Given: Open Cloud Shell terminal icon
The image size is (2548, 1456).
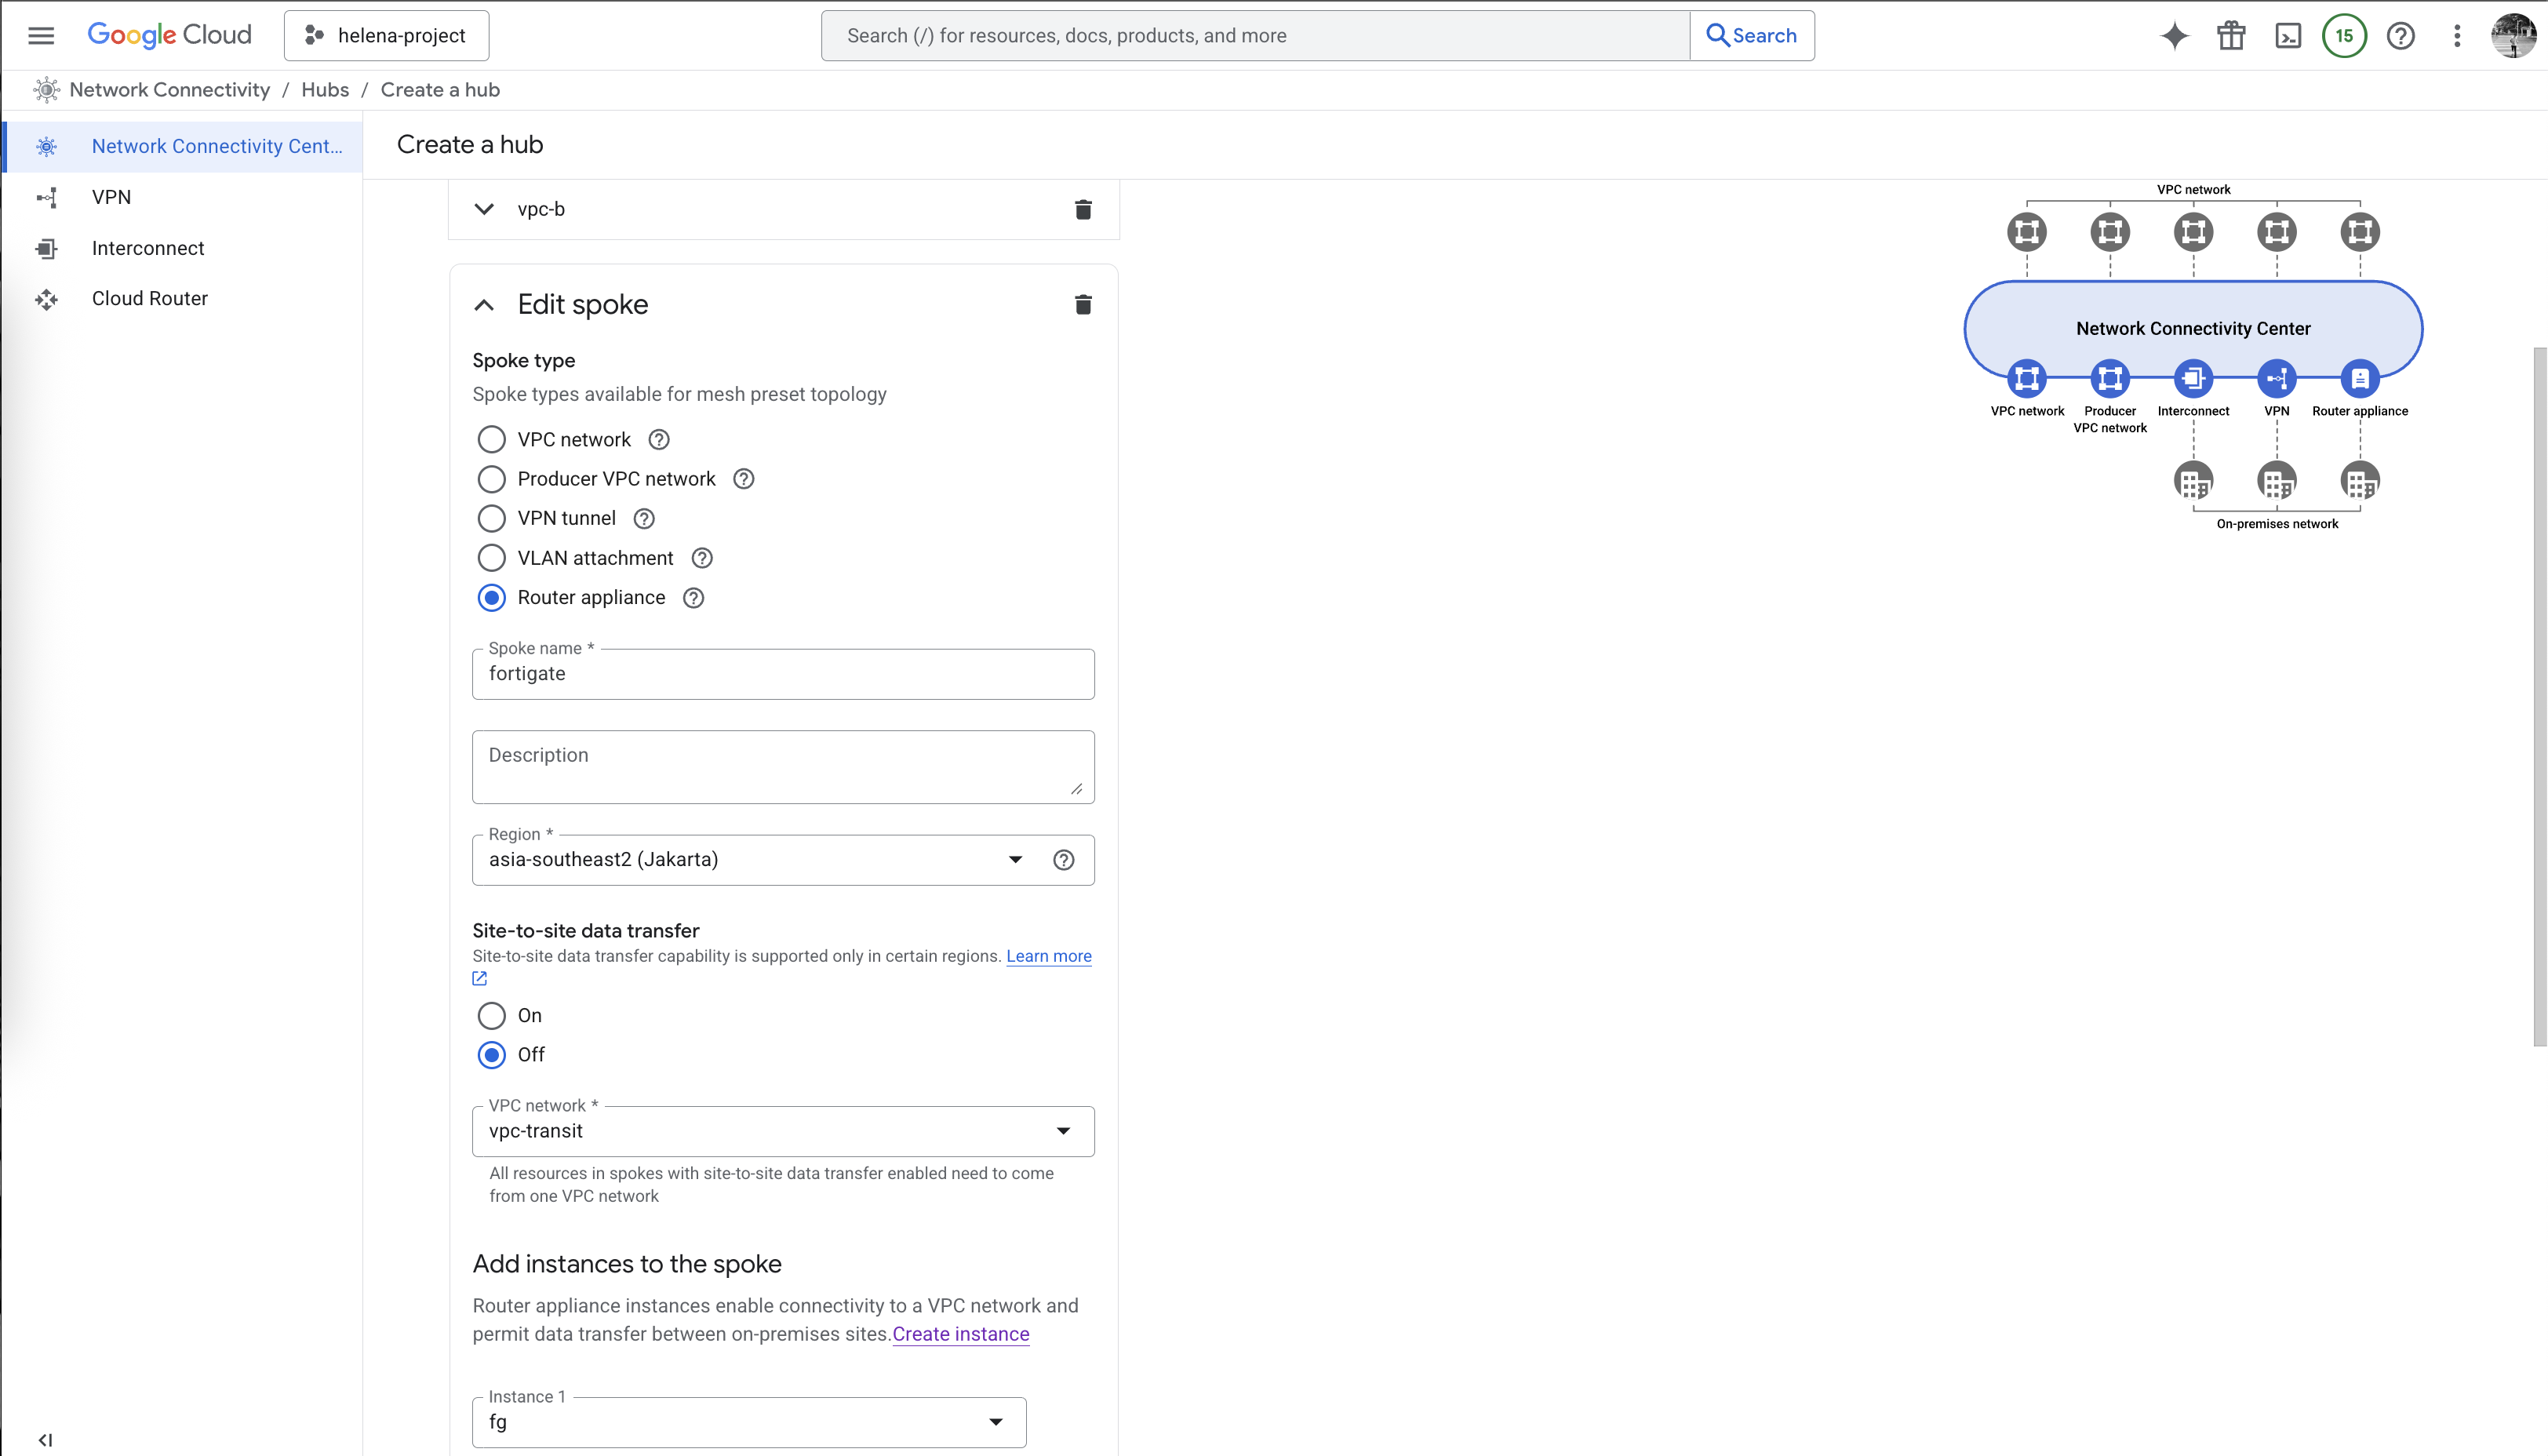Looking at the screenshot, I should [x=2288, y=36].
